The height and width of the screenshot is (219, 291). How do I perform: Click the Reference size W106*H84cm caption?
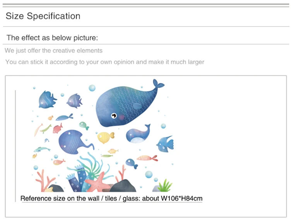pyautogui.click(x=111, y=198)
